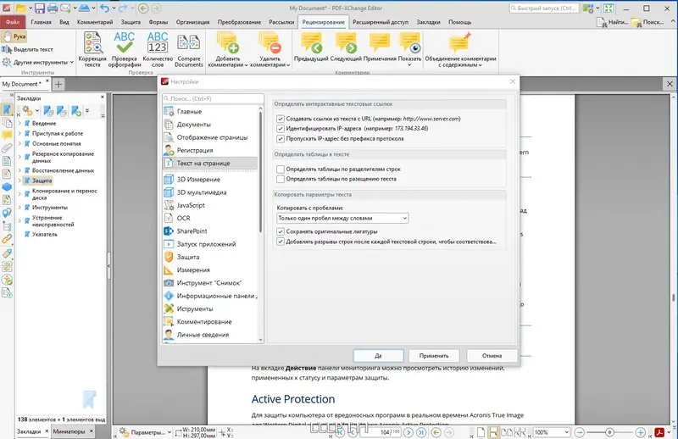Switch to the Главная ribbon tab
Image resolution: width=678 pixels, height=439 pixels.
(x=41, y=22)
